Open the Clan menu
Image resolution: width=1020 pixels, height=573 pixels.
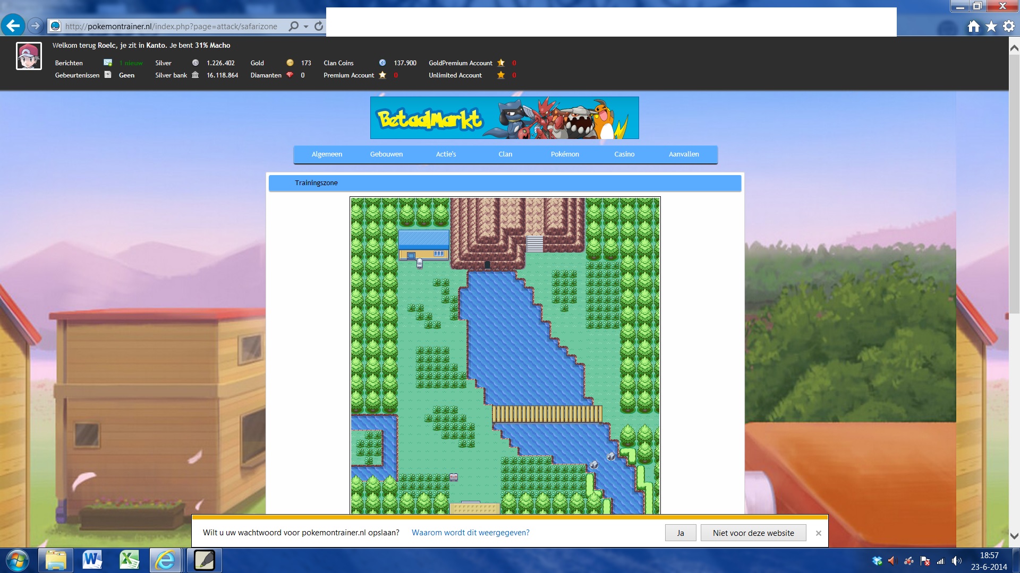coord(505,154)
